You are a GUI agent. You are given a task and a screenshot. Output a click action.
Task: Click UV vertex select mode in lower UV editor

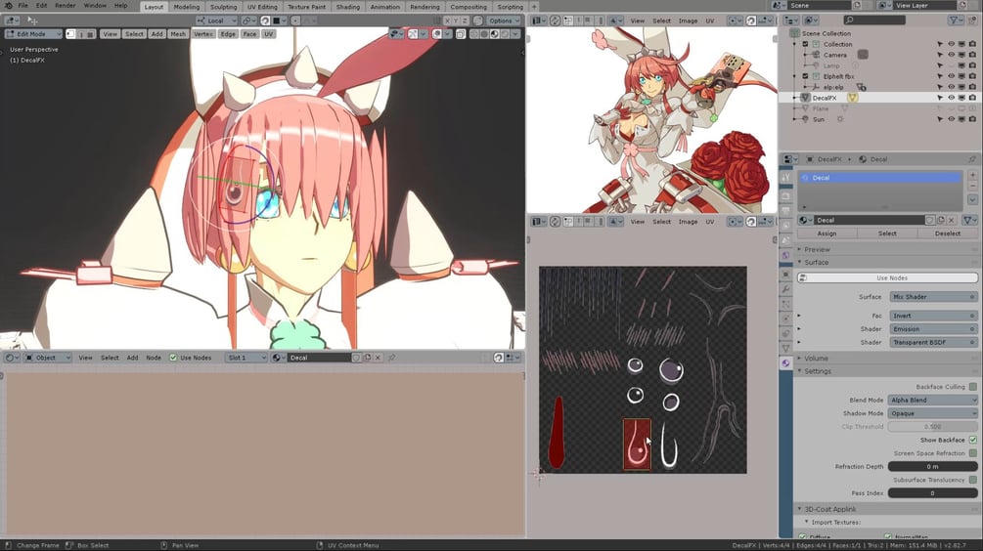pyautogui.click(x=568, y=221)
